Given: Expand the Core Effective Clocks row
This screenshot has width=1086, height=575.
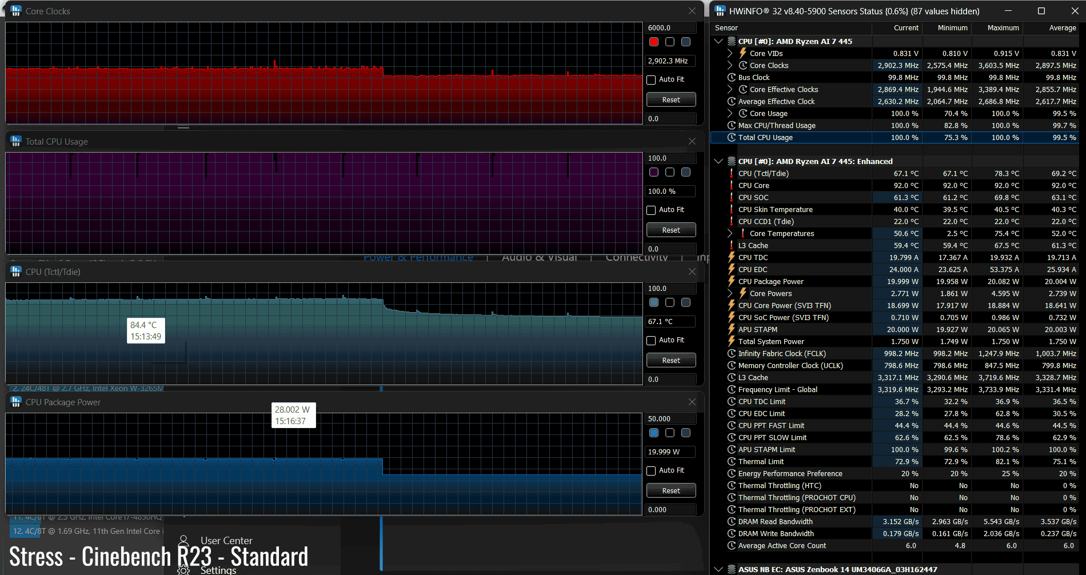Looking at the screenshot, I should point(730,89).
